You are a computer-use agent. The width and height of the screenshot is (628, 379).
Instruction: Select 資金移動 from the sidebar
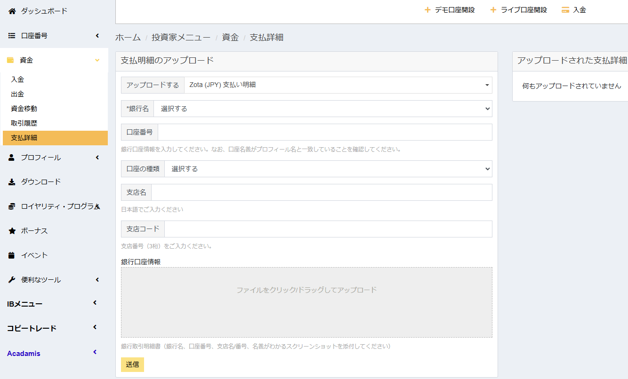click(x=24, y=109)
